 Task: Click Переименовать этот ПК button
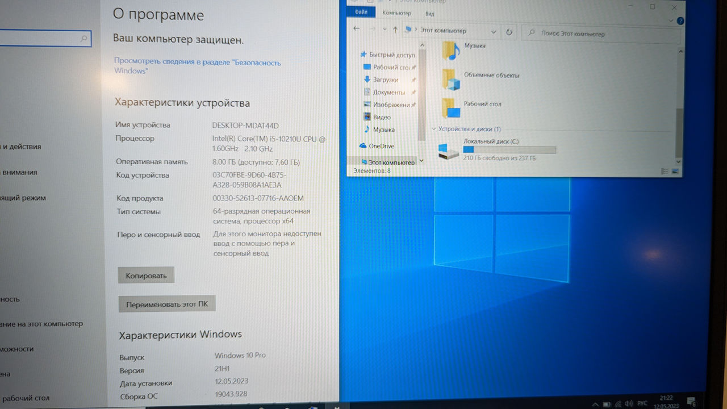click(167, 304)
